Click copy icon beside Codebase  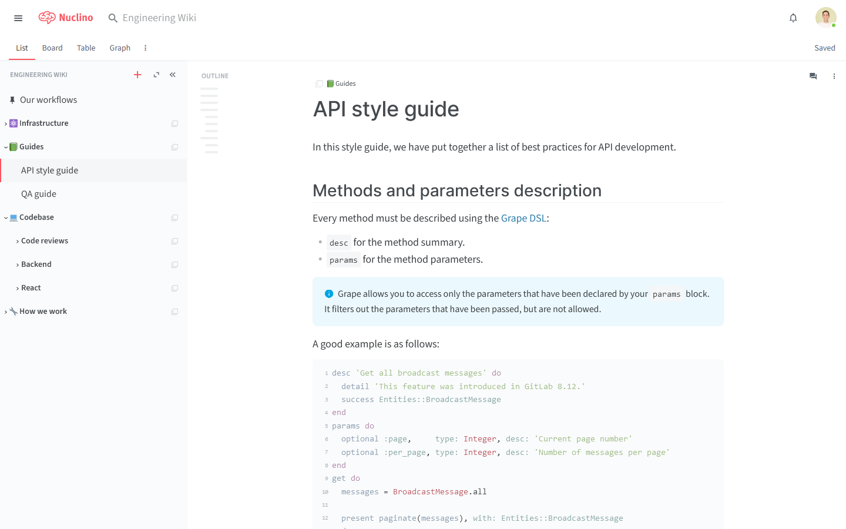[174, 217]
